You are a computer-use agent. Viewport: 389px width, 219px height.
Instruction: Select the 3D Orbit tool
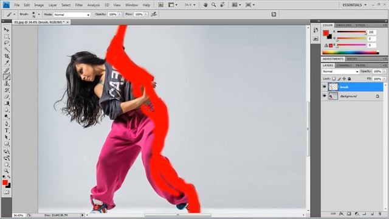click(x=7, y=158)
